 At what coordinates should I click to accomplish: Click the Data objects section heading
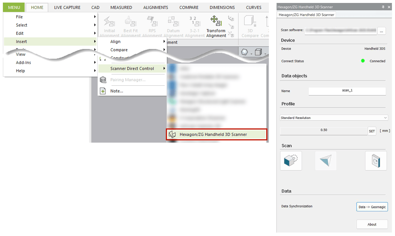point(294,76)
